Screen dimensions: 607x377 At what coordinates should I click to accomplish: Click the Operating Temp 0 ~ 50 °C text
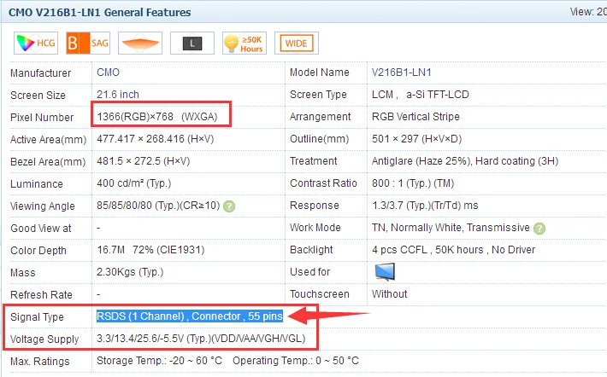coord(296,361)
